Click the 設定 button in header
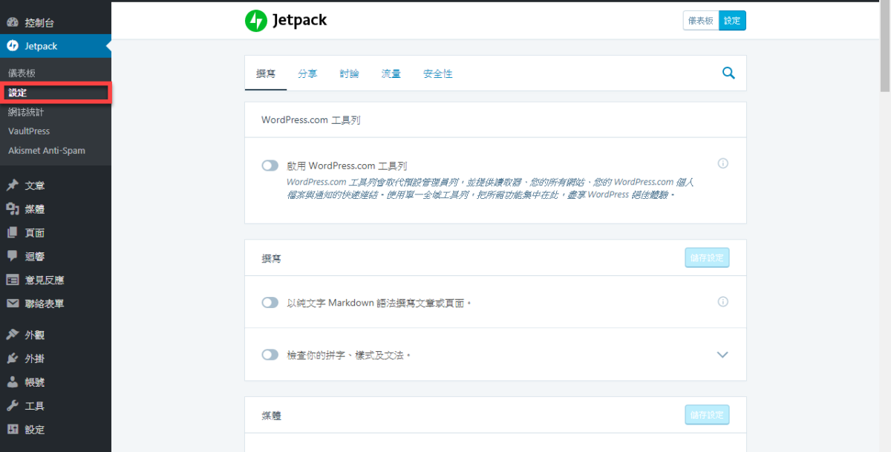 (732, 21)
